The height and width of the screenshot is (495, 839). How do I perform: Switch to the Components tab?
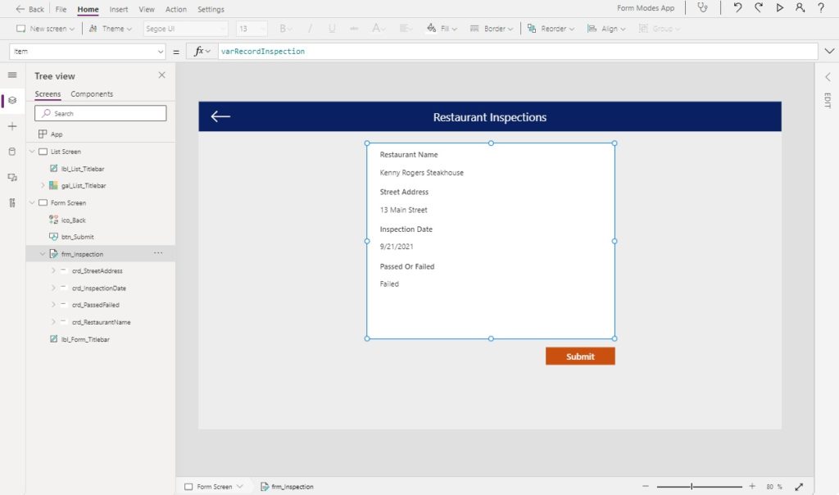tap(92, 94)
